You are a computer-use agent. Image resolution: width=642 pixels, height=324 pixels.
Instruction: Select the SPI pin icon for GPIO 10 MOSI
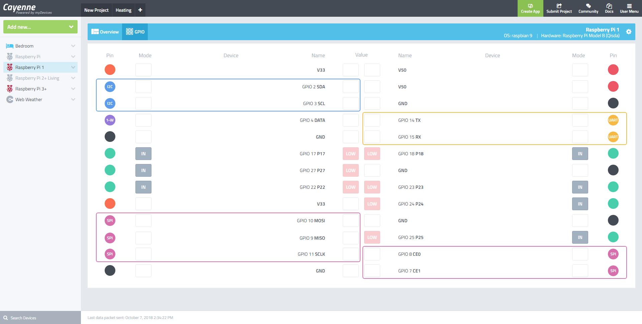tap(110, 221)
